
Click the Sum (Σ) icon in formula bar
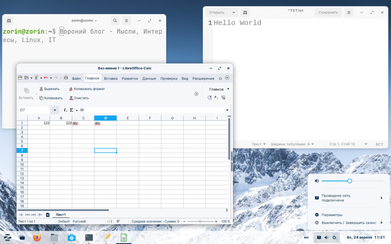pos(71,110)
